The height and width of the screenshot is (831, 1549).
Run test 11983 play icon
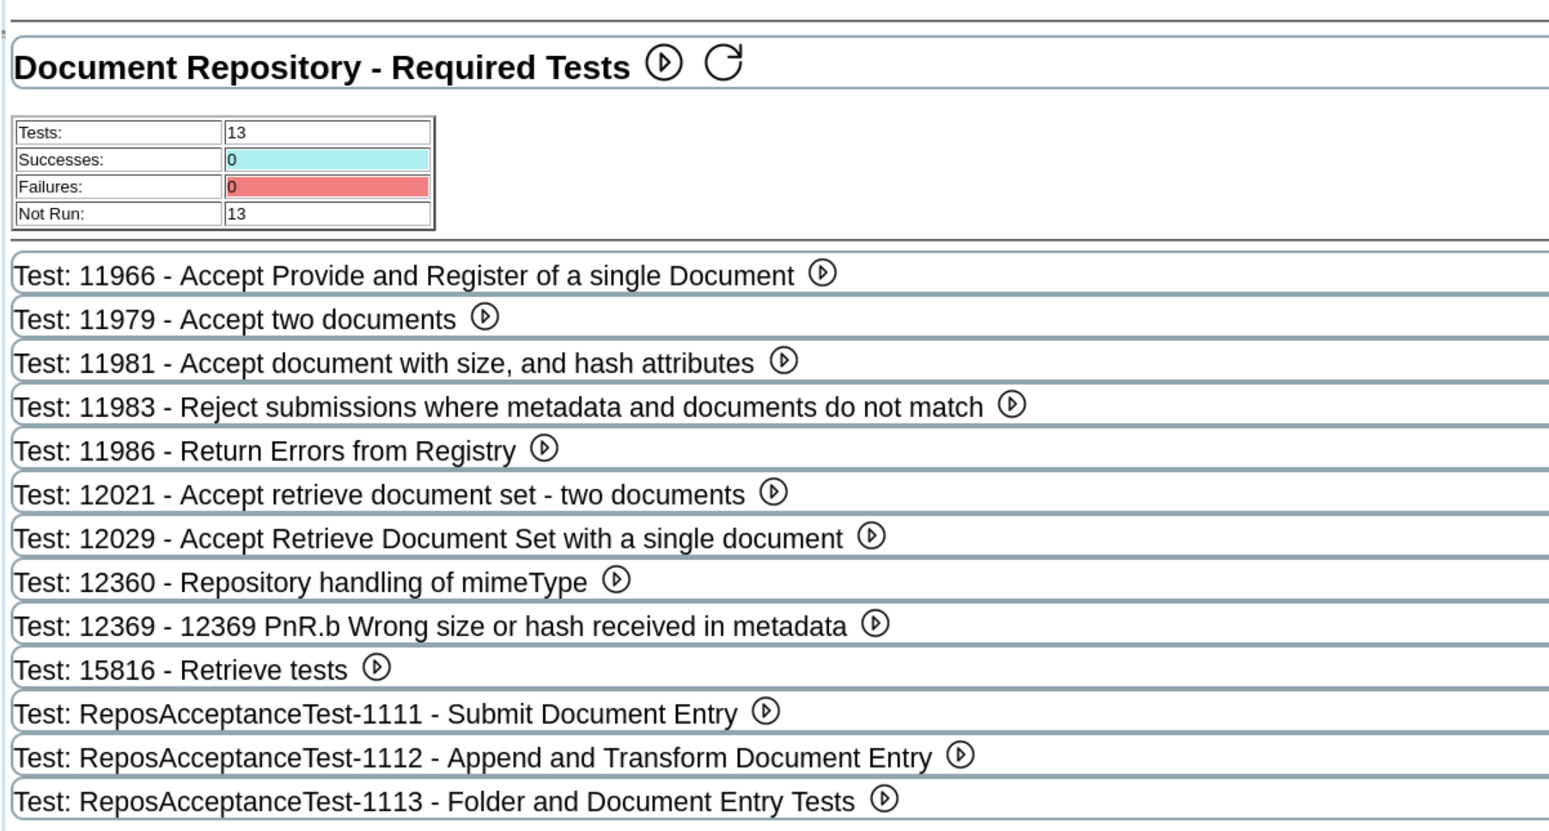pos(1012,405)
